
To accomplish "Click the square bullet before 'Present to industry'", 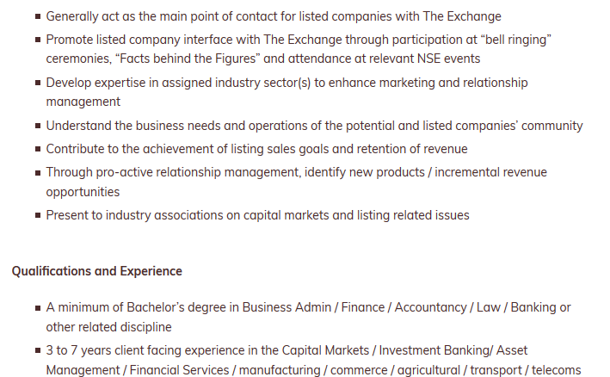I will click(38, 215).
